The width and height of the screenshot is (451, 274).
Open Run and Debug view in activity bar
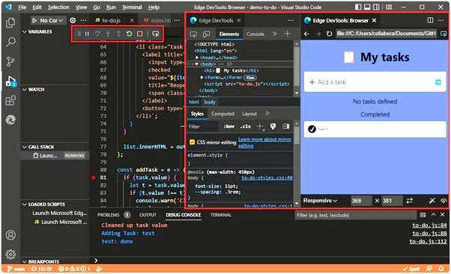11,81
